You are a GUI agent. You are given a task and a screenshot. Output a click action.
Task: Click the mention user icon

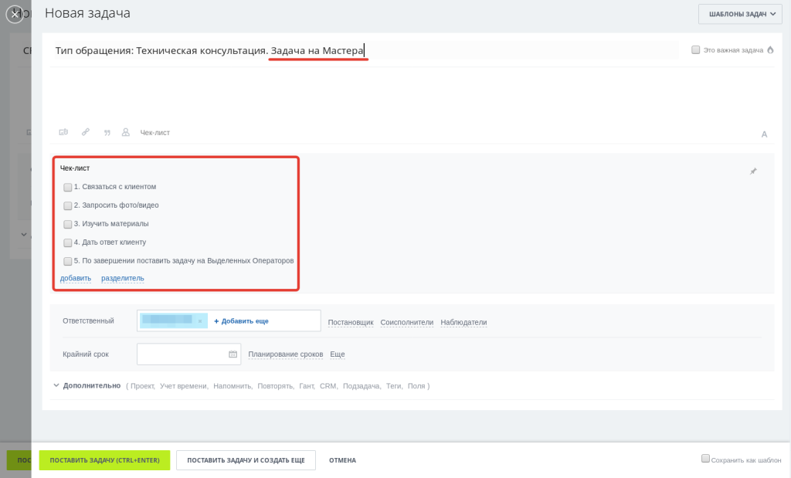(x=126, y=132)
